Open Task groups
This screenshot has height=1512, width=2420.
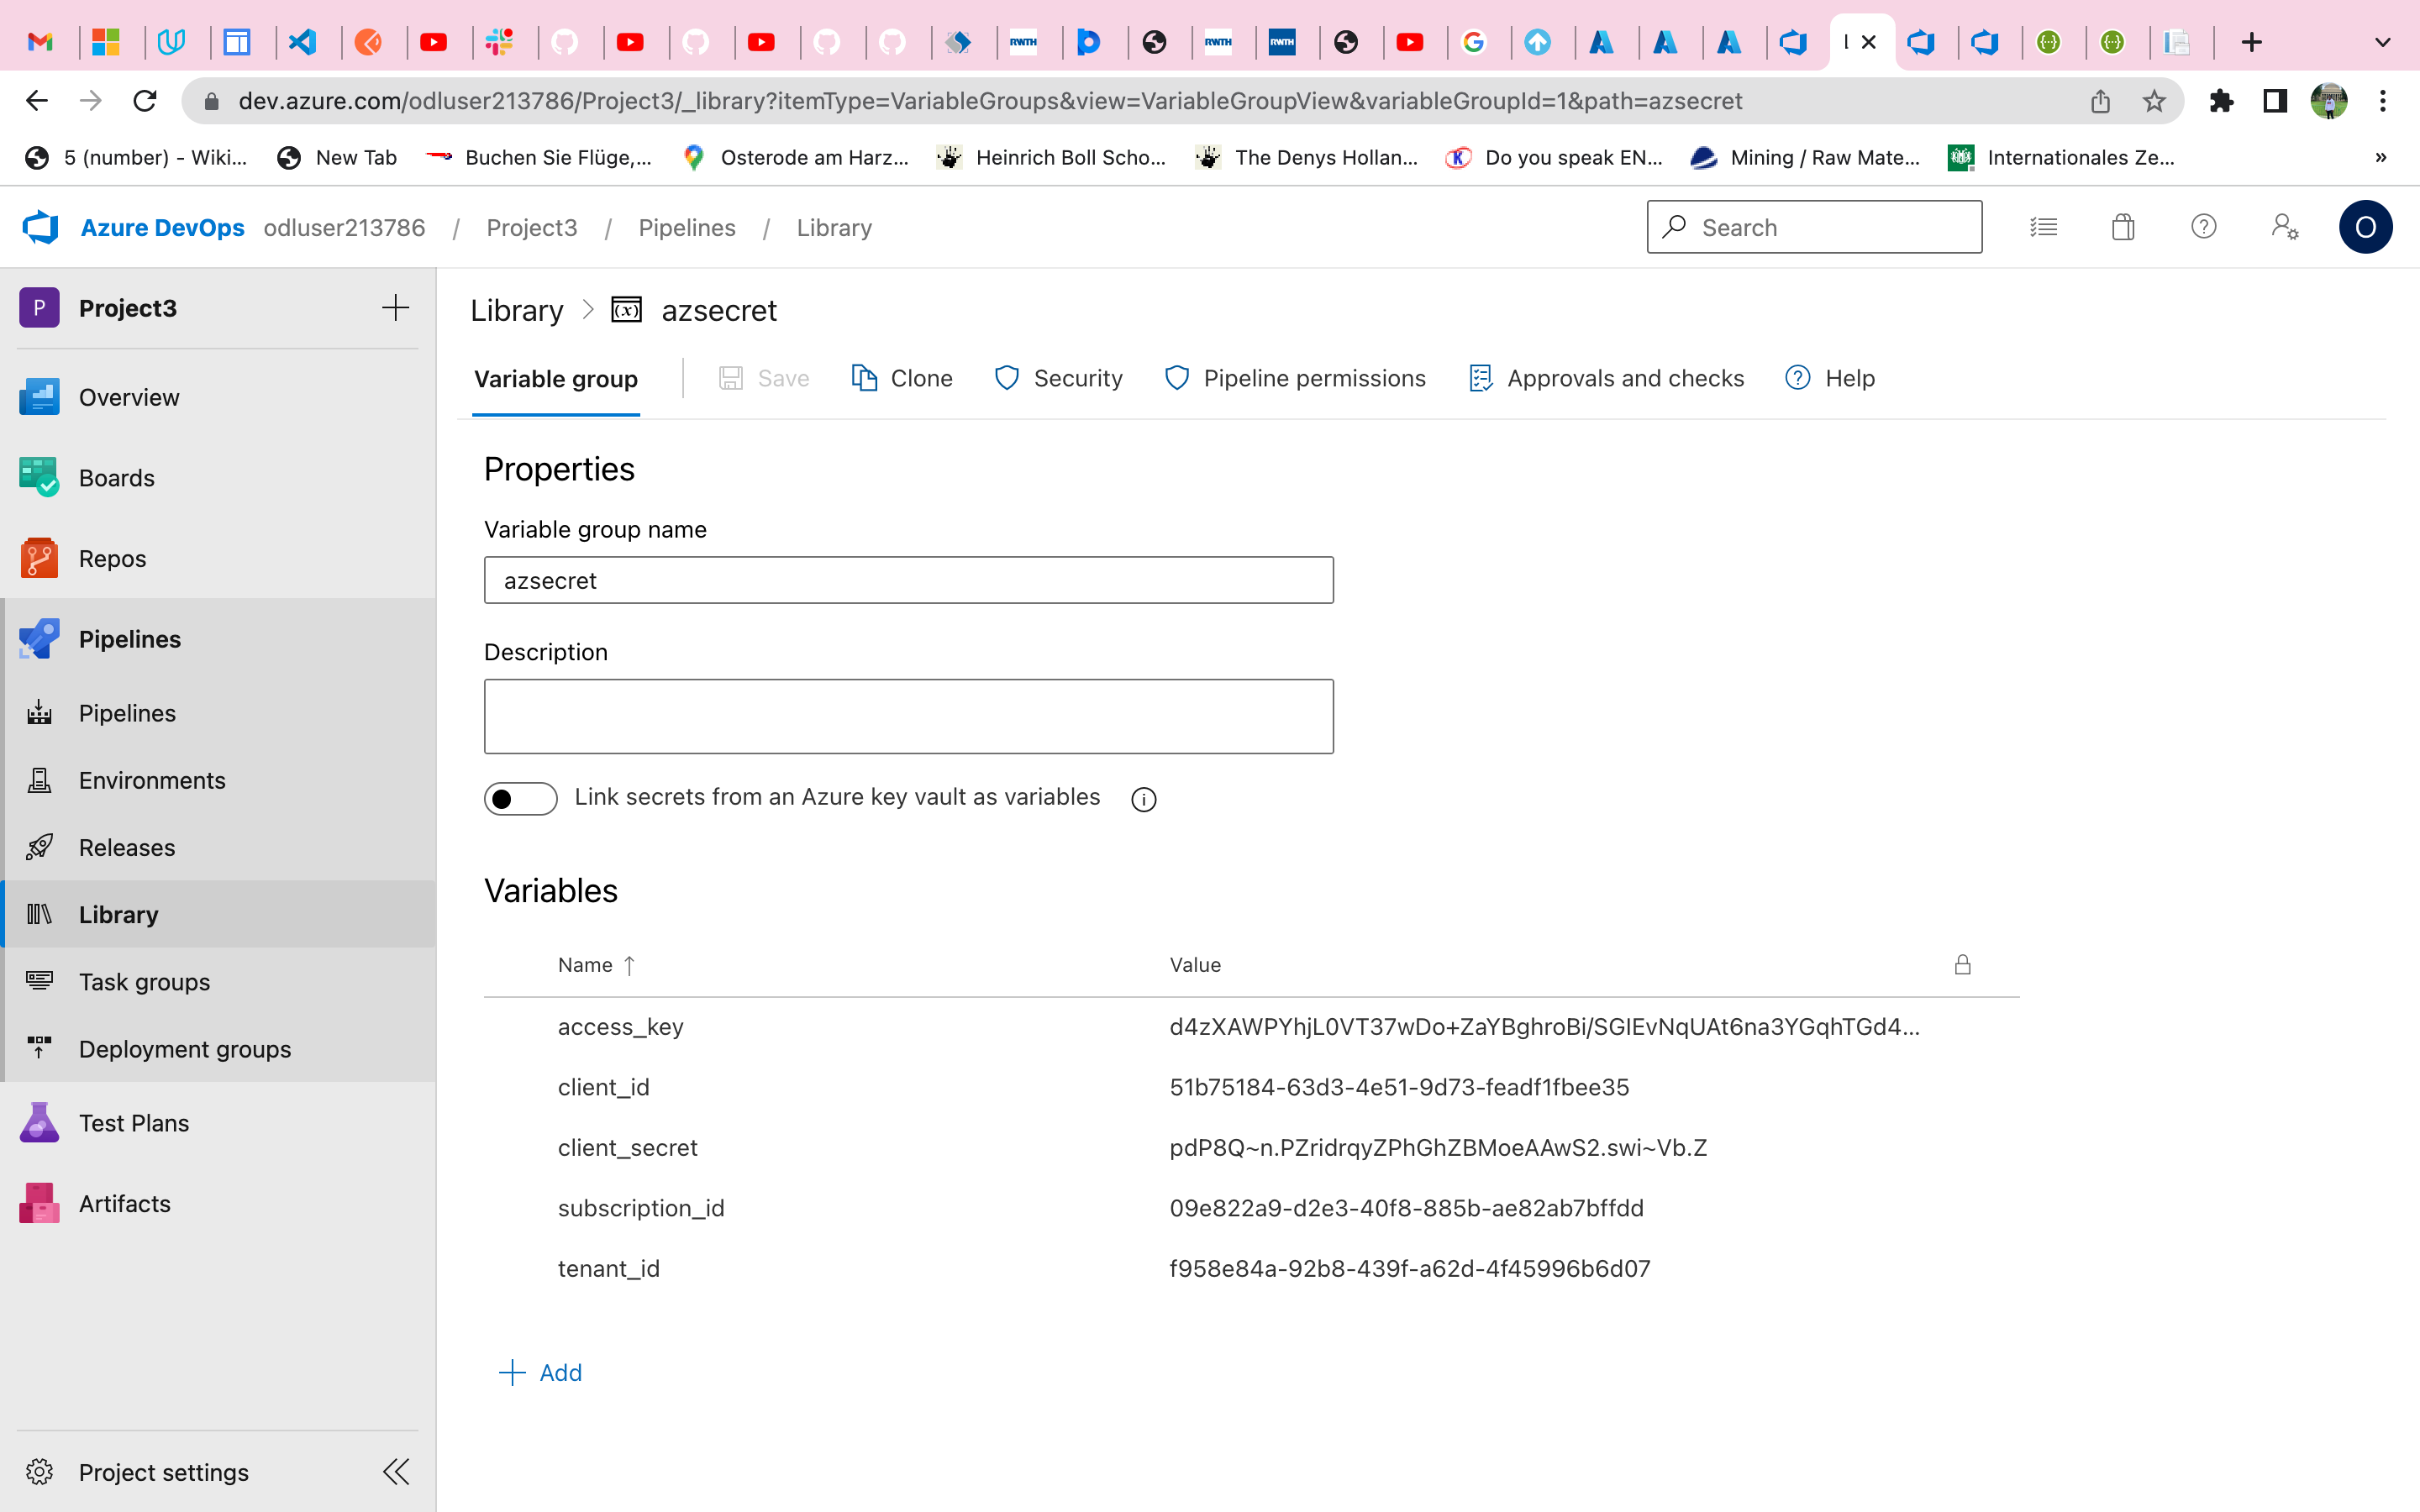coord(144,981)
